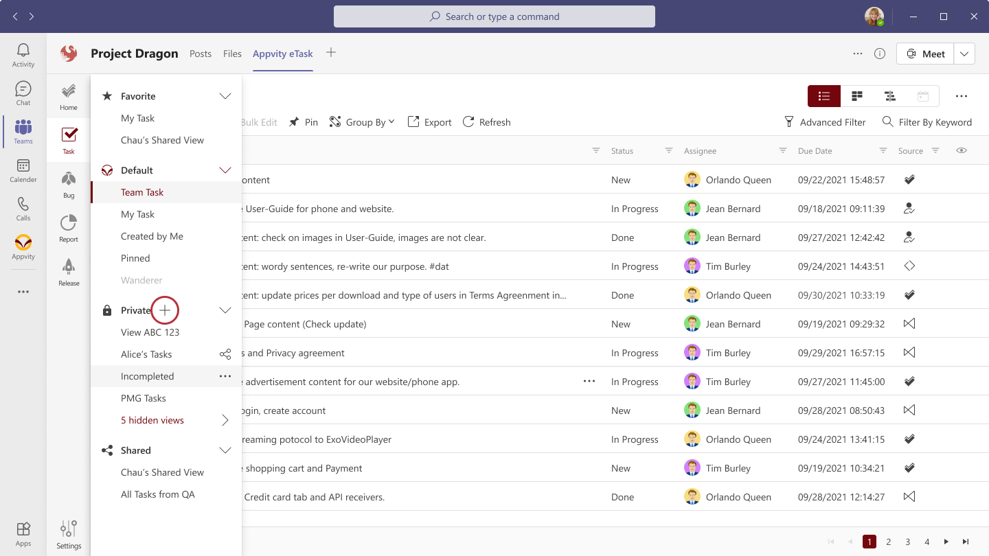Screen dimensions: 989x556
Task: Select the Created by Me view
Action: pos(152,236)
